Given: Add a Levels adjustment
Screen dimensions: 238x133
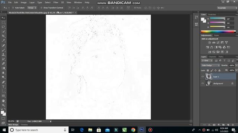Looking at the screenshot, I should (214, 42).
